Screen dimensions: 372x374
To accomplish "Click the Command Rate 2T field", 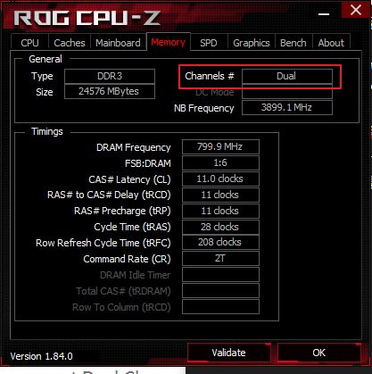I will [x=220, y=259].
